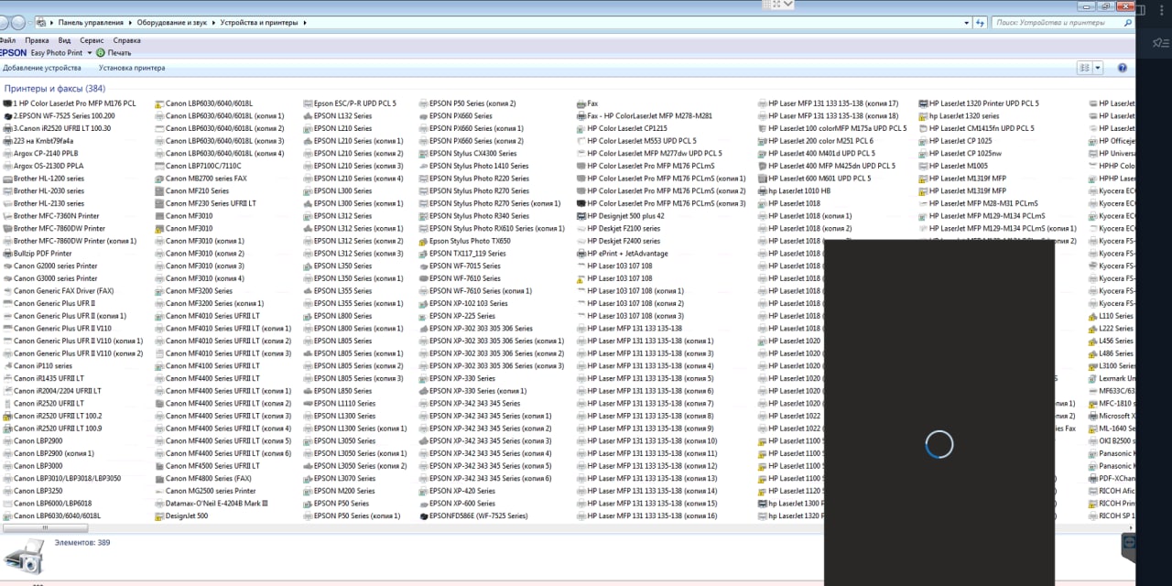1172x586 pixels.
Task: Expand breadcrumb arrow after Оборудование и звук
Action: [x=215, y=22]
